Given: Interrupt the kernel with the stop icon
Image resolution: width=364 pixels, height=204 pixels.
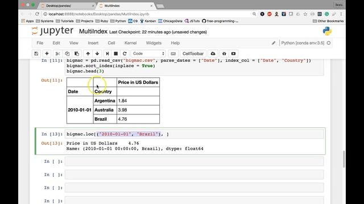Looking at the screenshot, I should coord(116,54).
